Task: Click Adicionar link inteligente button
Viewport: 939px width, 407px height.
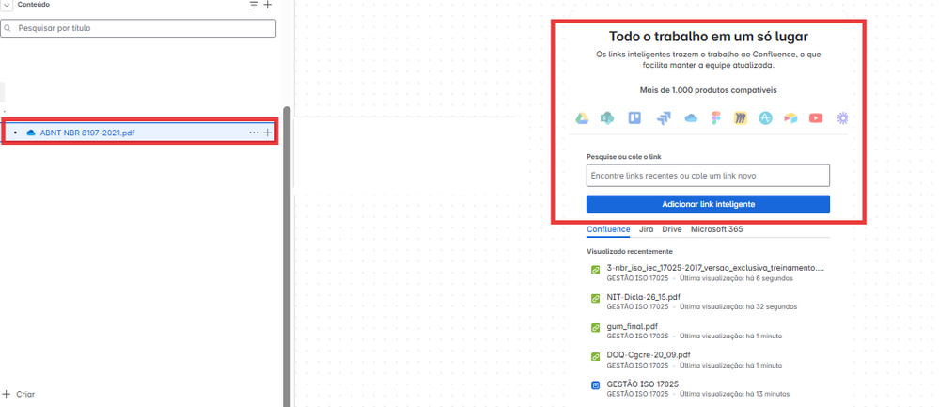Action: point(708,204)
